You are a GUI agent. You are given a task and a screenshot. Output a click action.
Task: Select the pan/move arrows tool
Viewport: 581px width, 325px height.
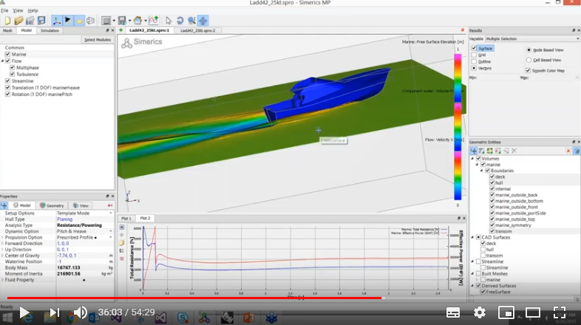203,21
